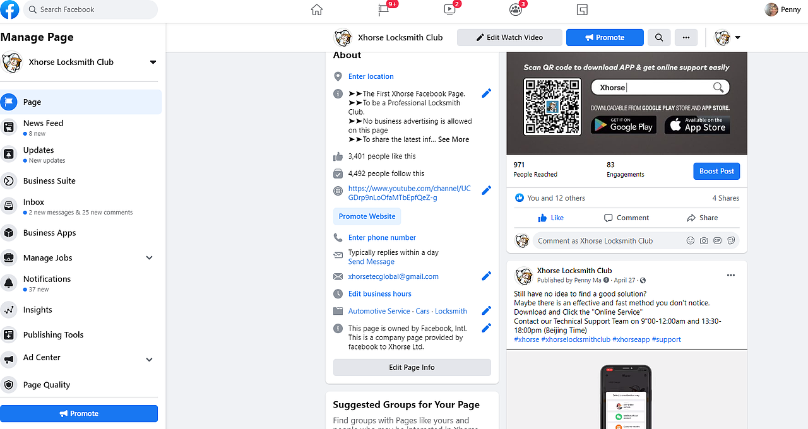
Task: Expand Xhorse Locksmith Club page selector
Action: pos(153,62)
